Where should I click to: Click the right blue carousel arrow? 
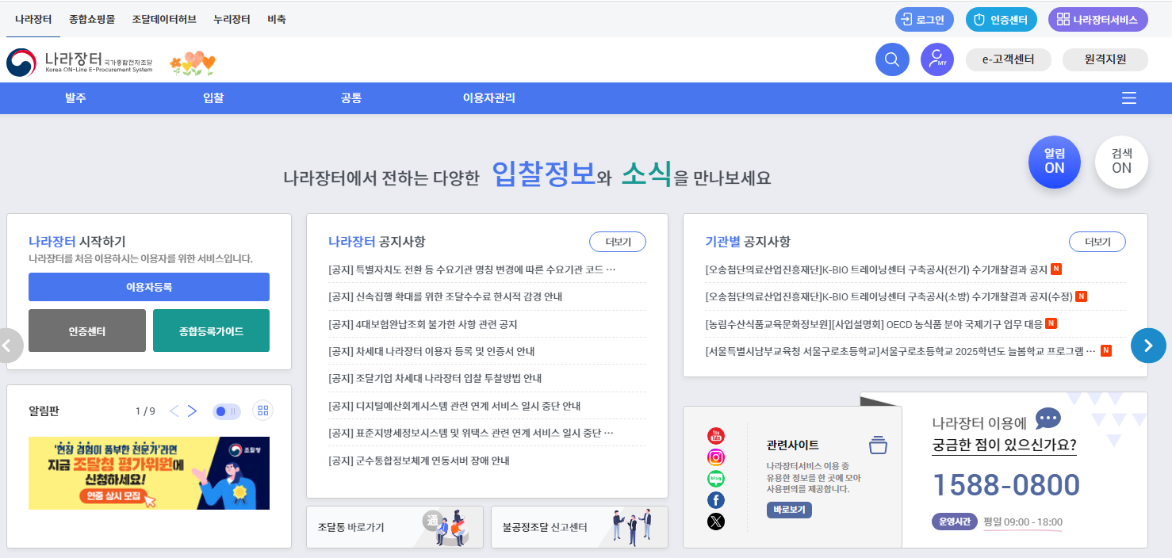pyautogui.click(x=1148, y=345)
